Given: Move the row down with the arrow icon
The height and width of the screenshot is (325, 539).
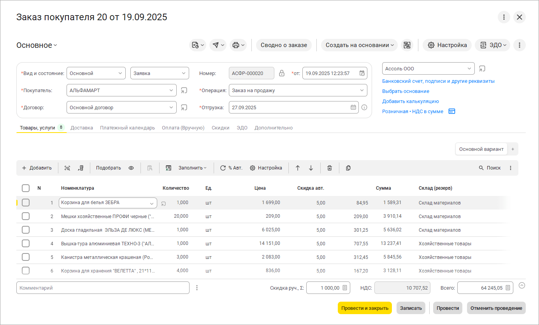Looking at the screenshot, I should (x=311, y=168).
